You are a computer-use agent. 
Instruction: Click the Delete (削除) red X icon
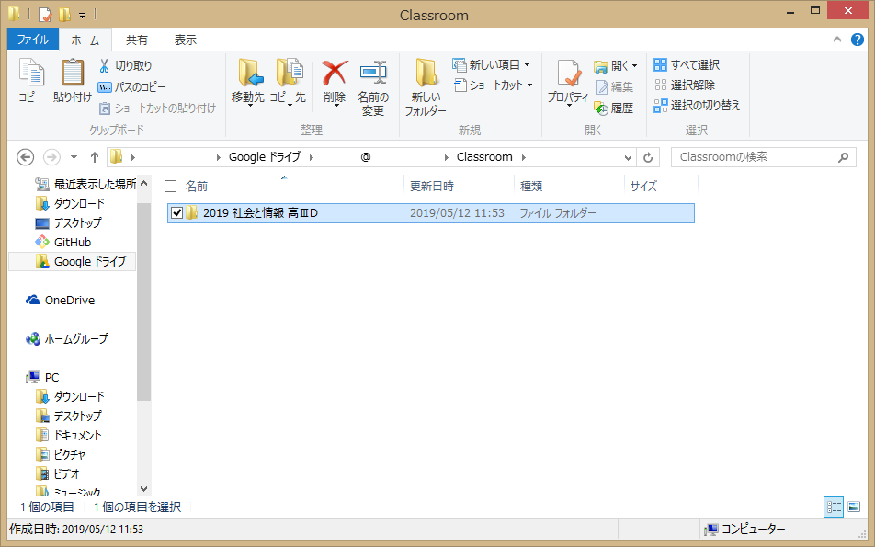coord(335,74)
